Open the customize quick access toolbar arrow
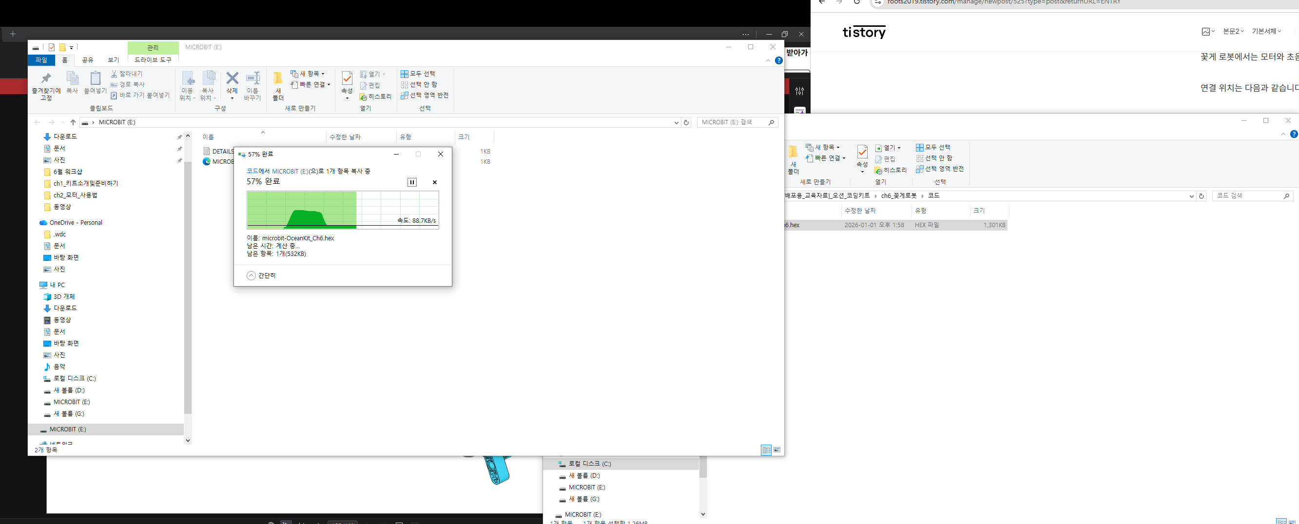 point(71,47)
